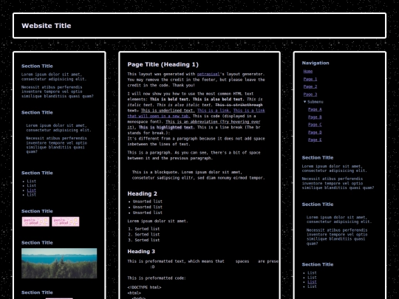Visit submenu link Page E
Image resolution: width=399 pixels, height=299 pixels.
pyautogui.click(x=315, y=140)
